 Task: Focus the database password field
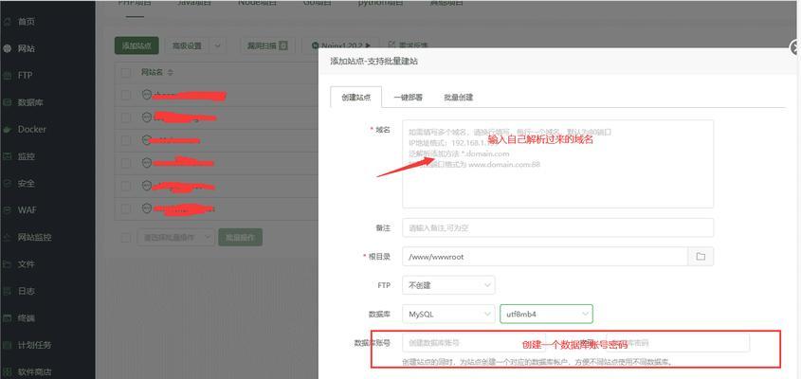point(678,343)
